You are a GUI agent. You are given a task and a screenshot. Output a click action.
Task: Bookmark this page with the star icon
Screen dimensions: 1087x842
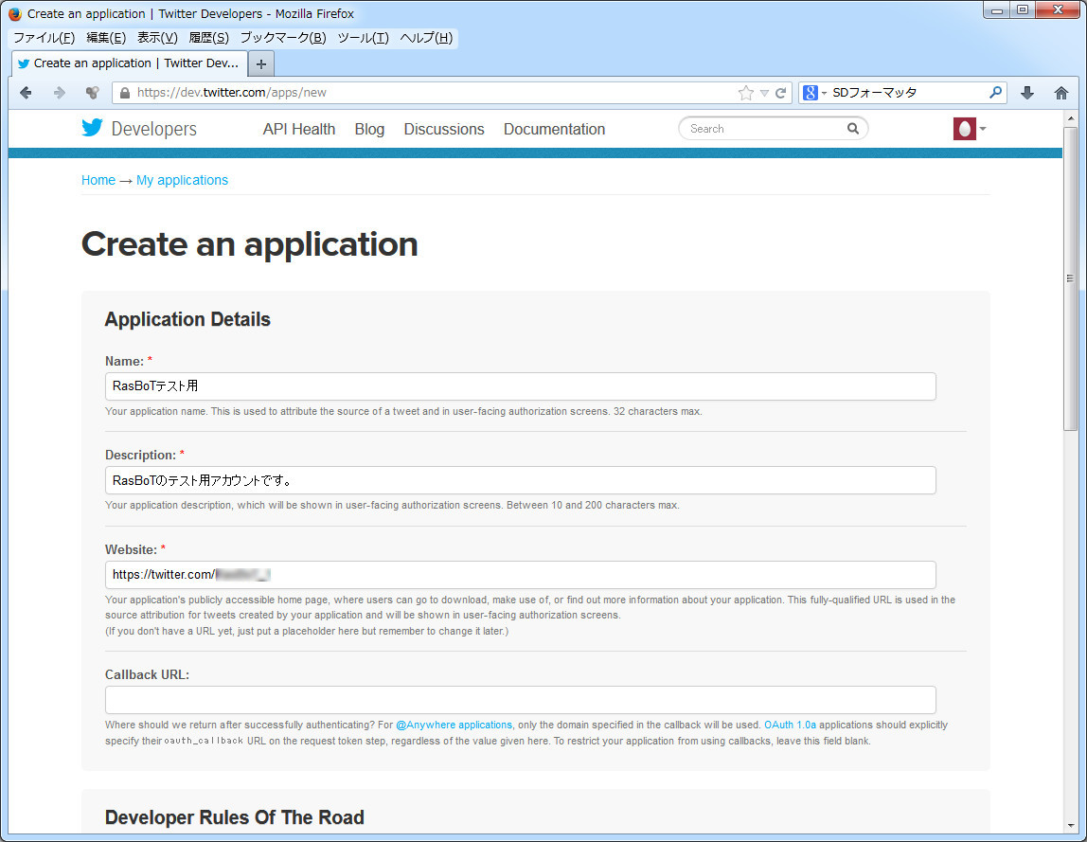pyautogui.click(x=746, y=93)
